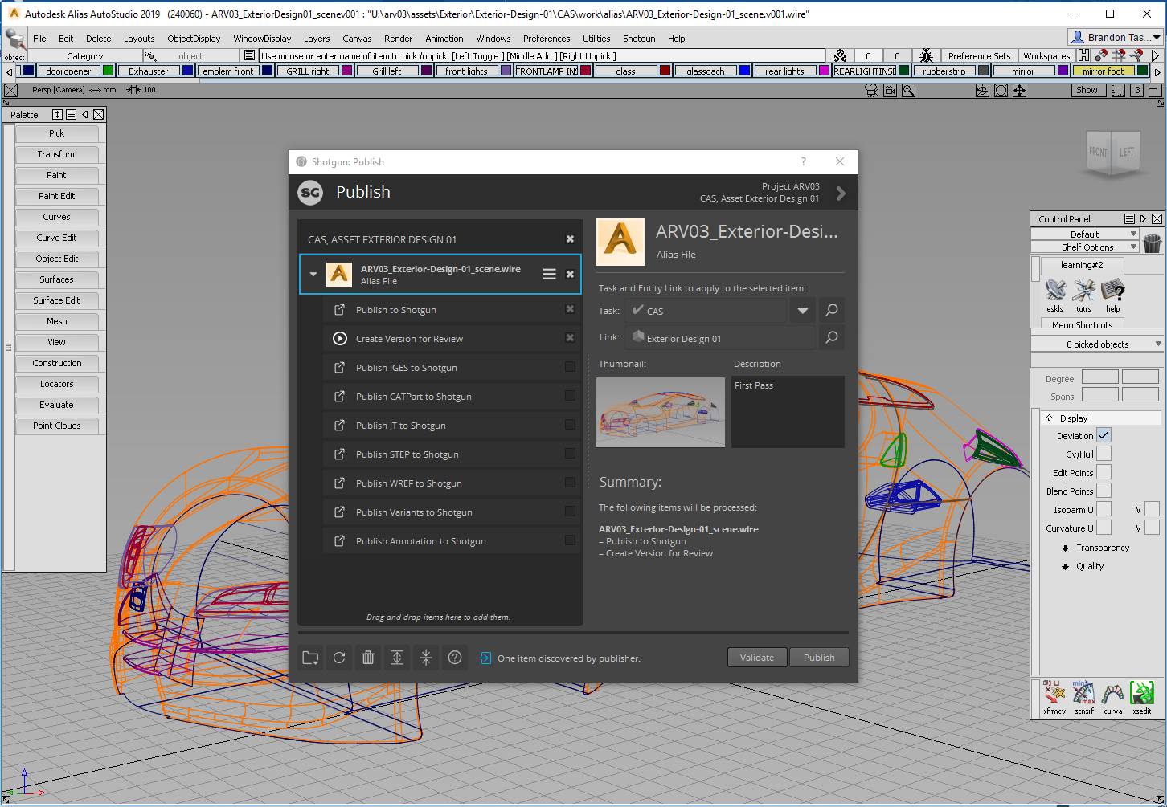Open the browse folder icon in Publish dialog

pyautogui.click(x=310, y=658)
